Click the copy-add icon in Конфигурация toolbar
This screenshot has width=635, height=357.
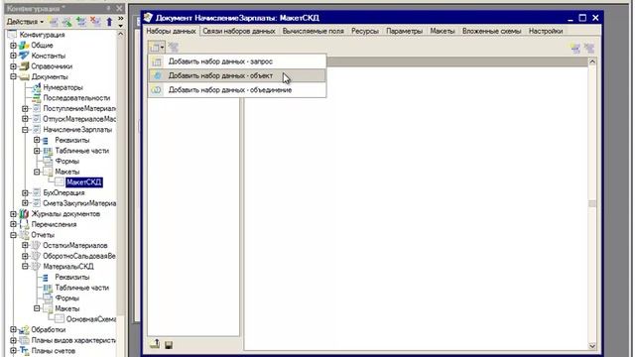pyautogui.click(x=81, y=22)
